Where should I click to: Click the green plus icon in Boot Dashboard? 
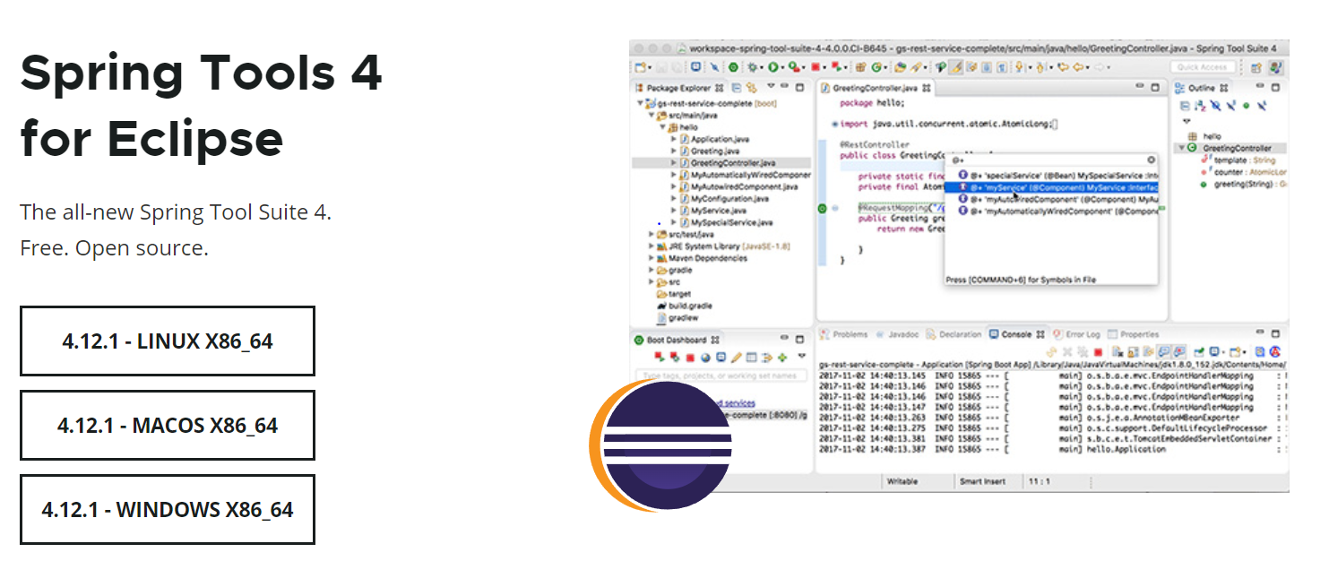pos(782,358)
